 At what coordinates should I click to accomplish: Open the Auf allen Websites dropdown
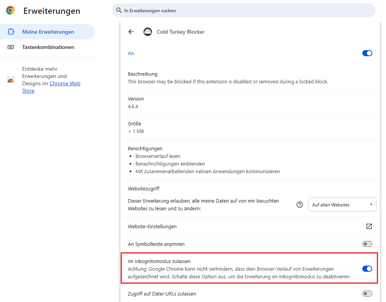point(342,205)
